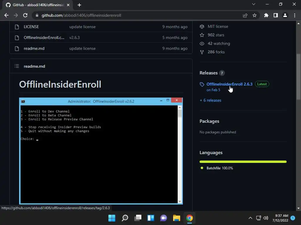
Task: Close the GitHub offlineinsiderenroll tab
Action: (68, 5)
